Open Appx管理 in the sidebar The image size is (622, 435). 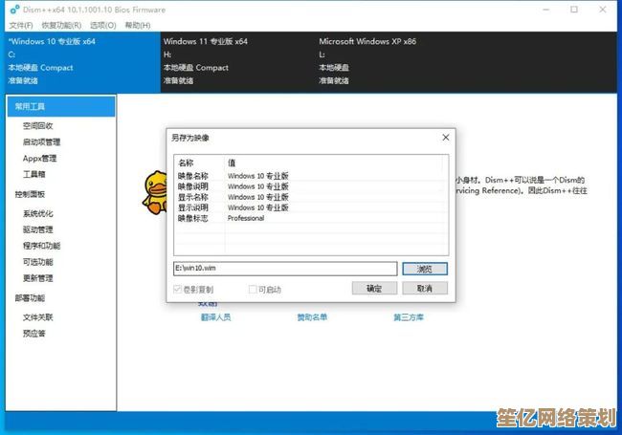[x=39, y=158]
